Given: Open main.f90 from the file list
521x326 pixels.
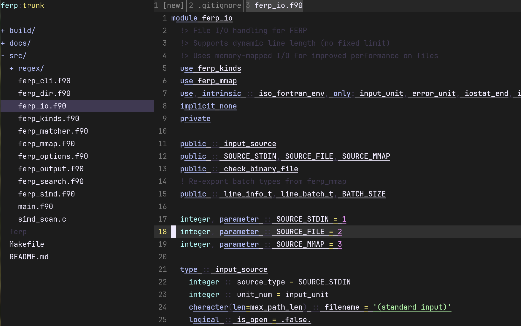Looking at the screenshot, I should pos(35,207).
